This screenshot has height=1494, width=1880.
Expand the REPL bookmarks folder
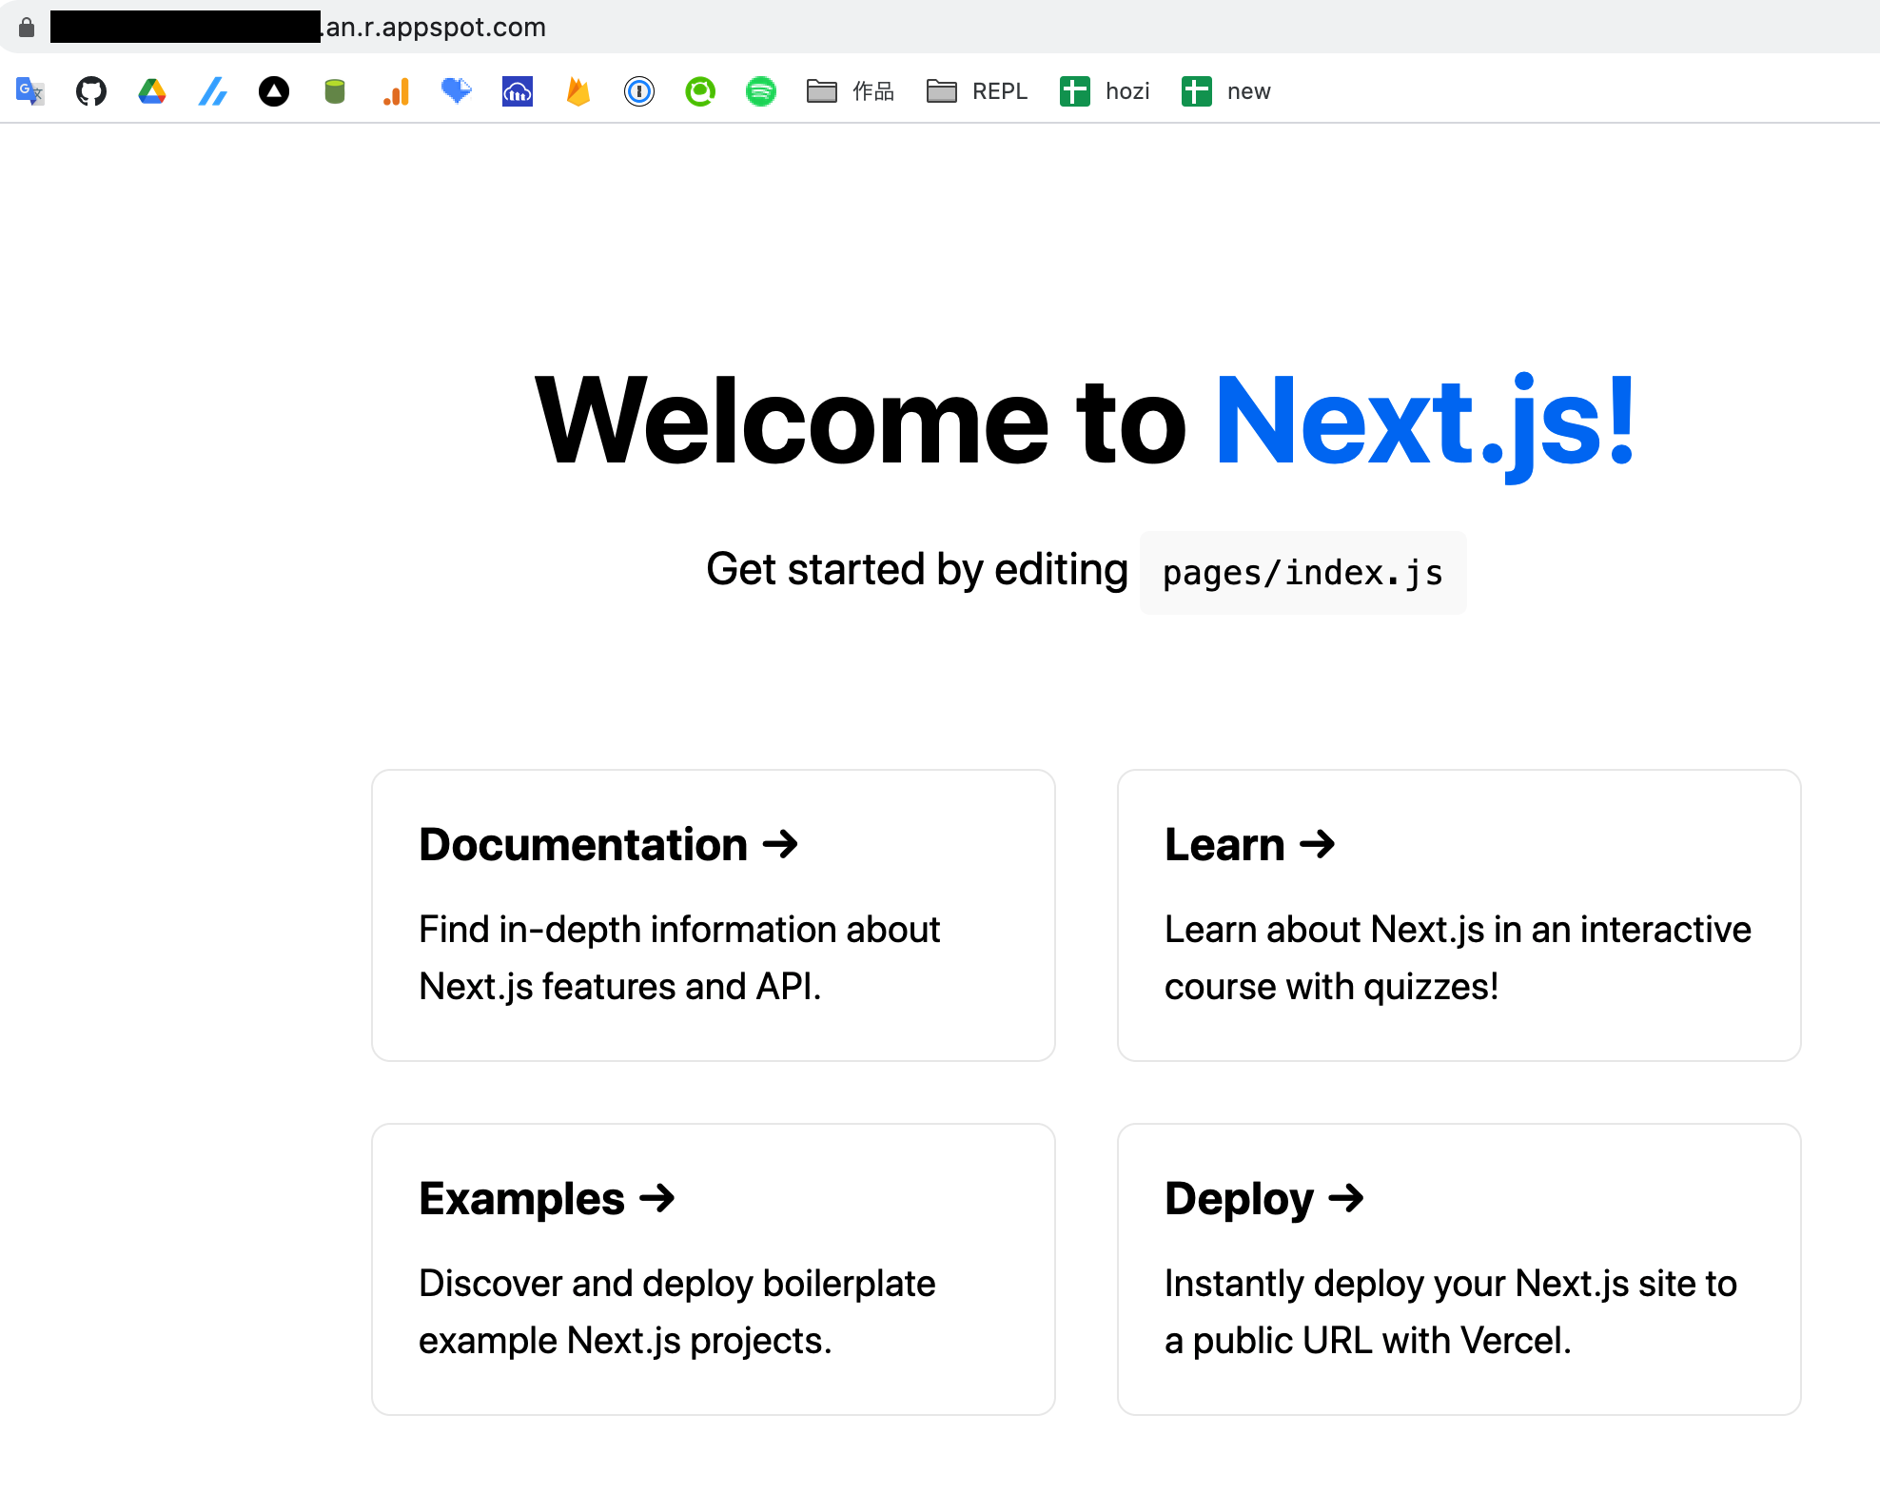coord(977,91)
